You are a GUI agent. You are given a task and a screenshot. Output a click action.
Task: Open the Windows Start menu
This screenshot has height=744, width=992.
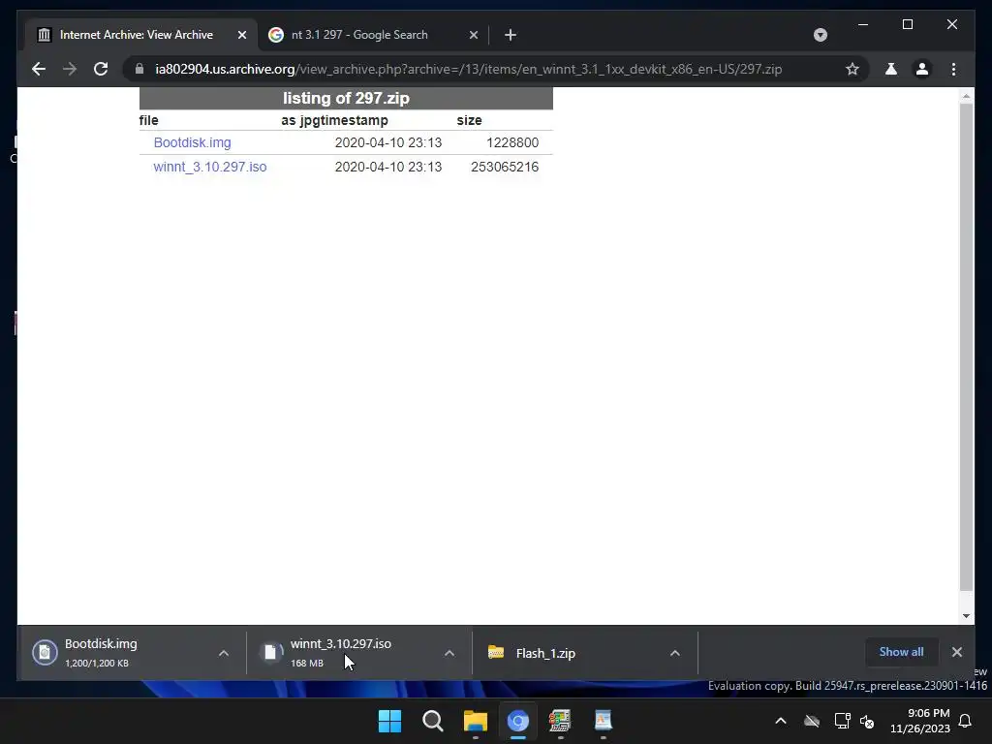tap(389, 721)
